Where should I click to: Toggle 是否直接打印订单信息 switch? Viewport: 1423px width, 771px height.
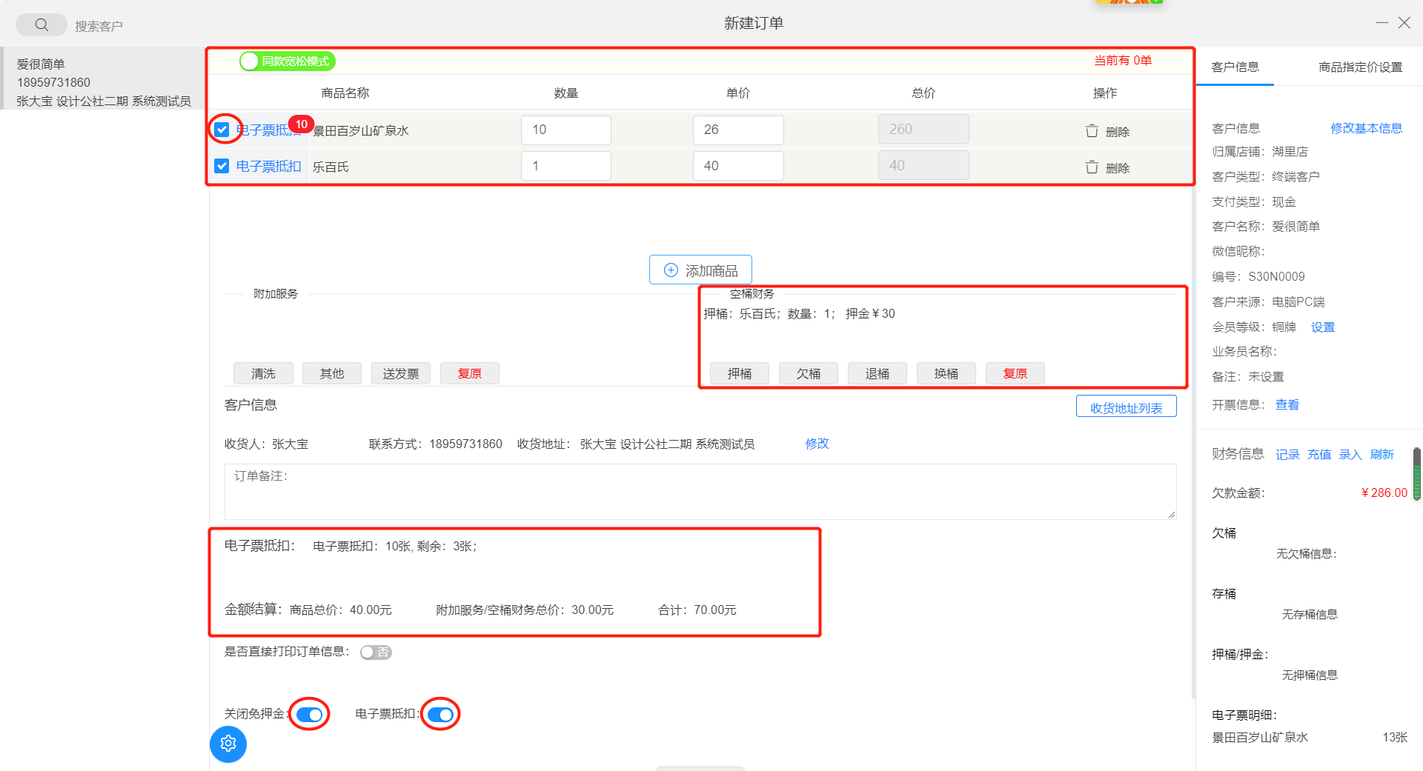click(376, 652)
